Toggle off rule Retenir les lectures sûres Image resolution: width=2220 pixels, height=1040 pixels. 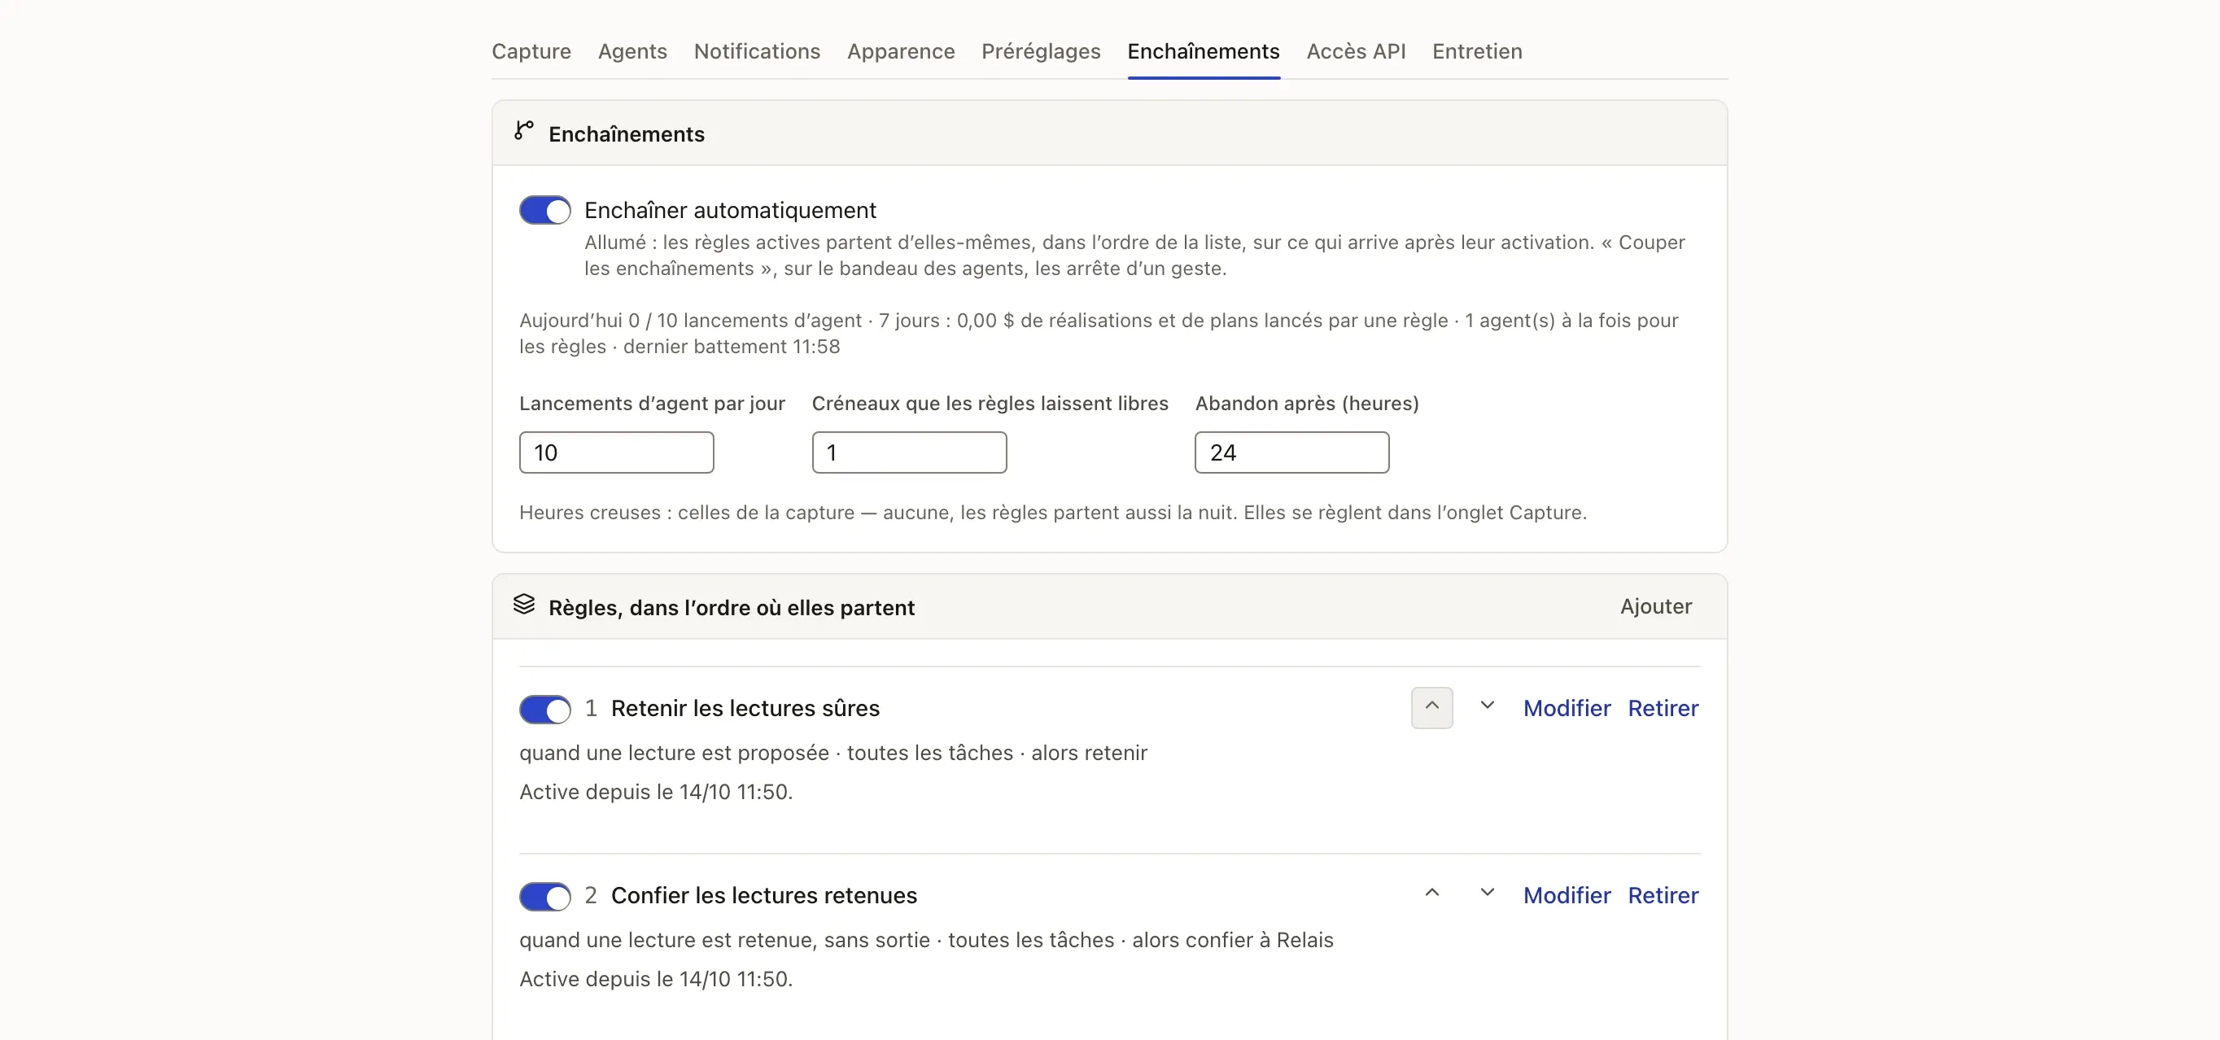pyautogui.click(x=544, y=709)
